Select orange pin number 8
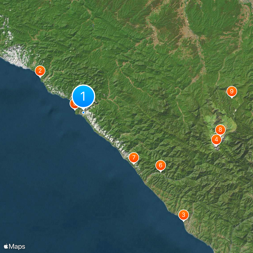The width and height of the screenshot is (253, 253). (x=220, y=130)
